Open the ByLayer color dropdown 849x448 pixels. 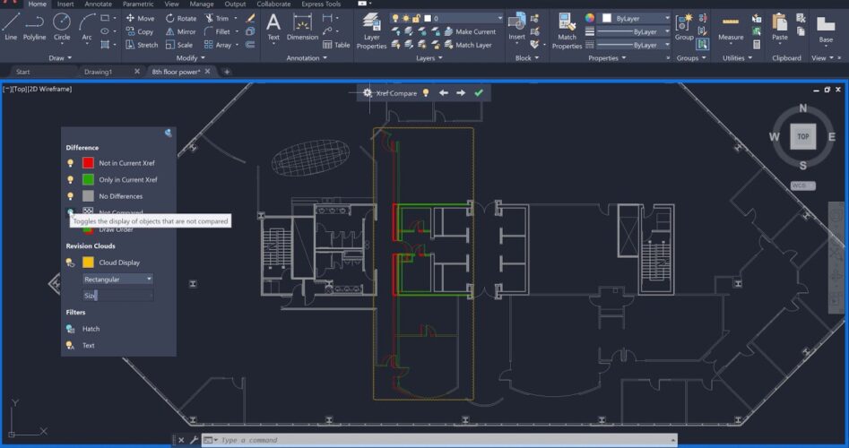637,19
